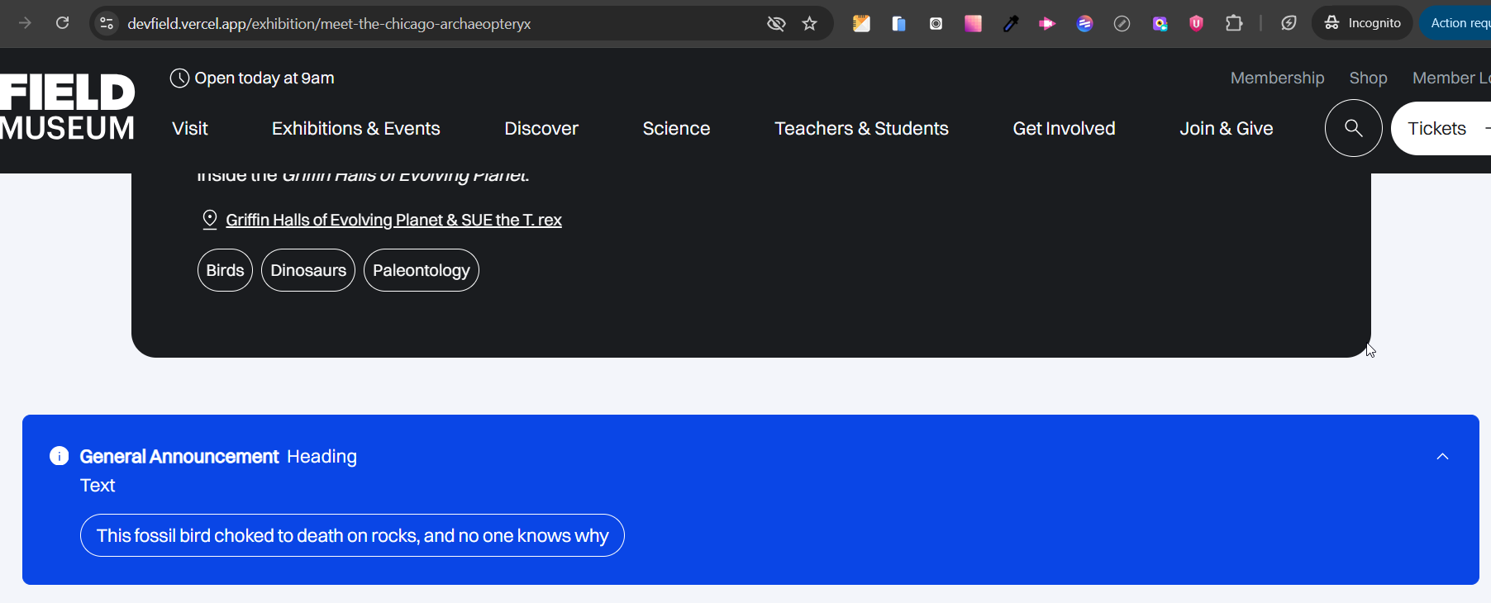Click the browser forward arrow
This screenshot has height=603, width=1491.
(25, 23)
